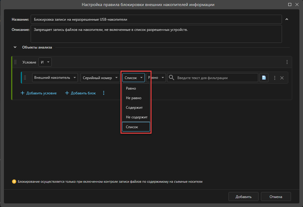The height and width of the screenshot is (207, 303).
Task: Click Добавить блок link
Action: [x=80, y=93]
